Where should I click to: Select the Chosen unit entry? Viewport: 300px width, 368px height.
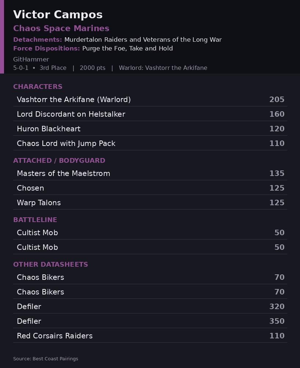coord(150,188)
